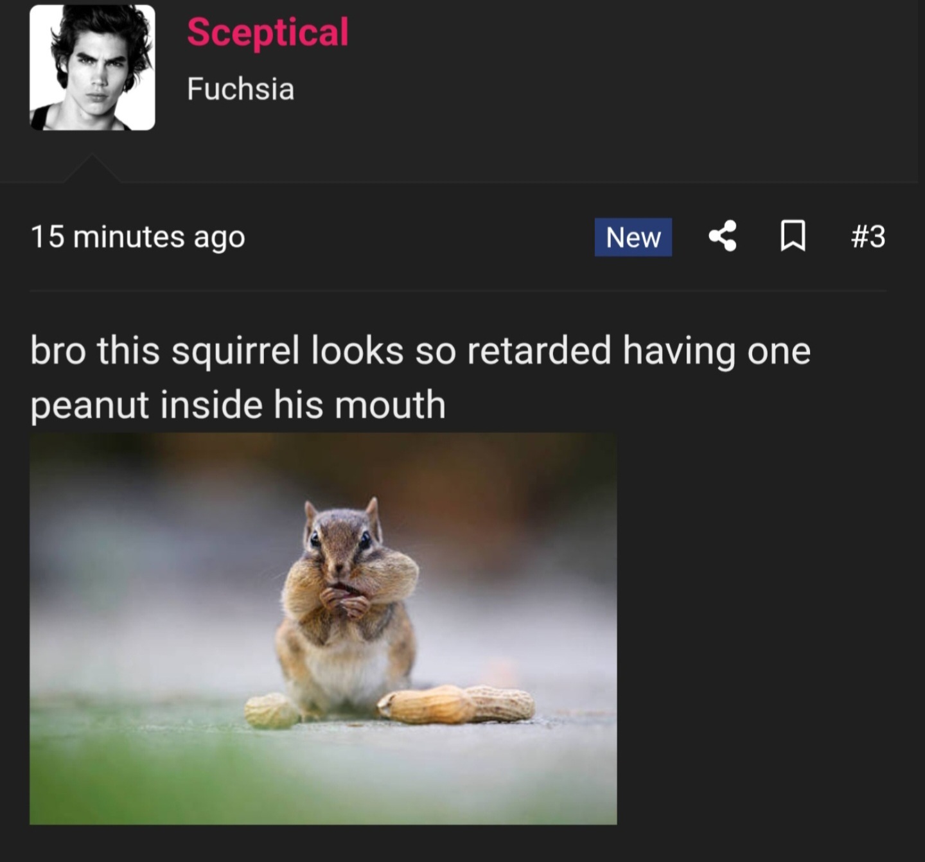Open the #3 post permalink

click(868, 236)
